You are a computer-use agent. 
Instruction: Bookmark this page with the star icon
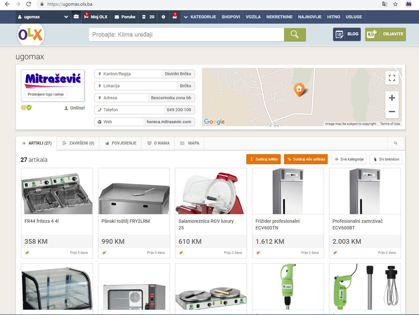tap(395, 4)
